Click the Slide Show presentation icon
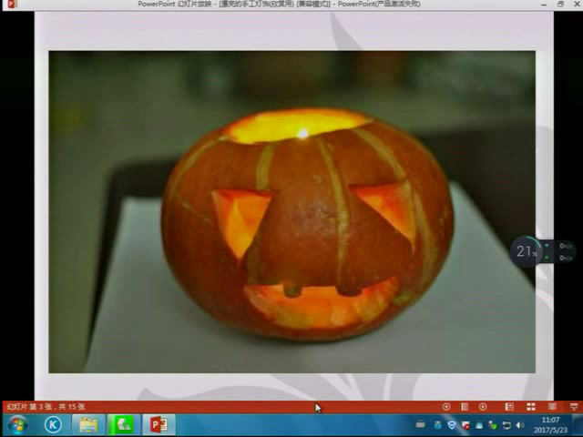The width and height of the screenshot is (583, 437). click(574, 407)
